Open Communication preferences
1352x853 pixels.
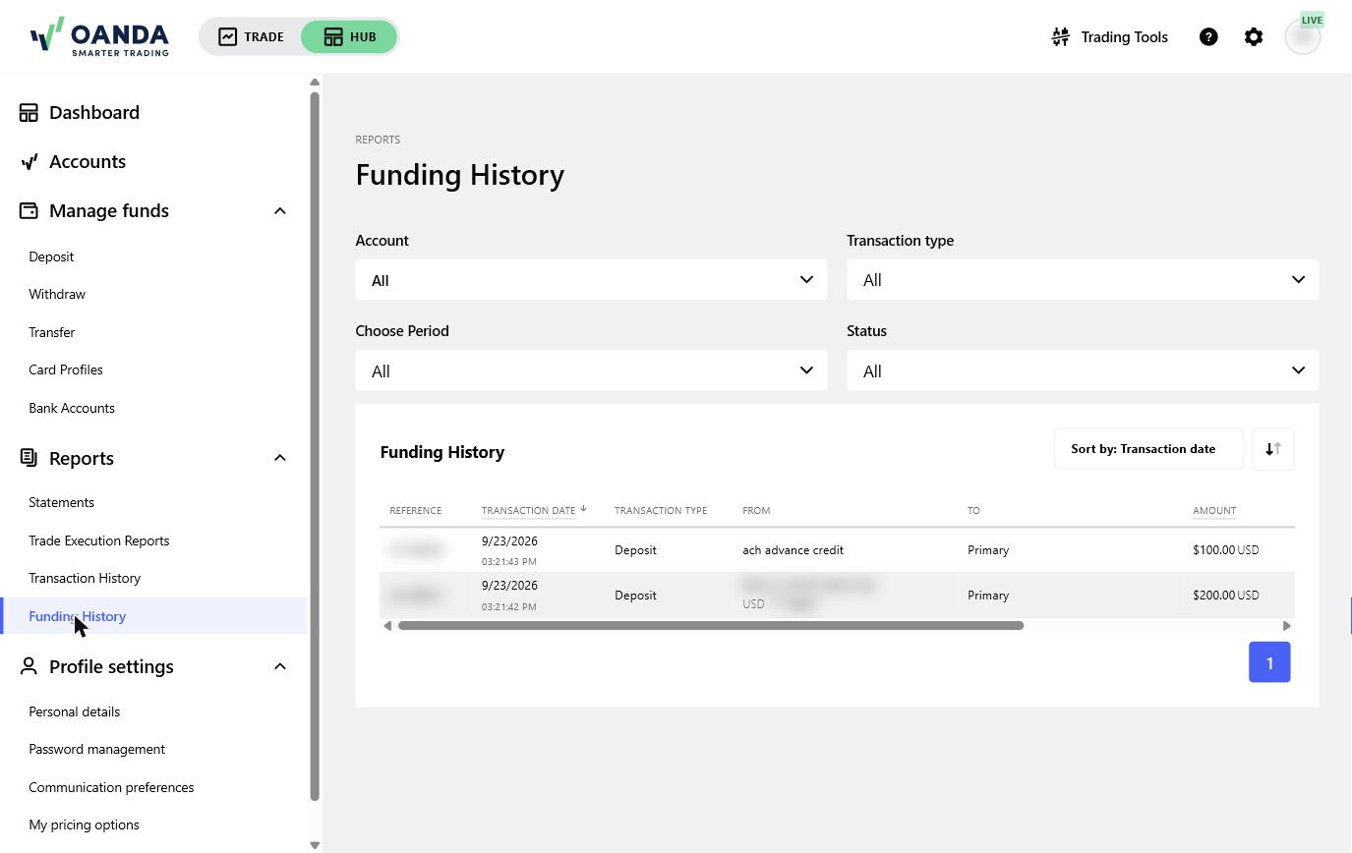pos(111,787)
